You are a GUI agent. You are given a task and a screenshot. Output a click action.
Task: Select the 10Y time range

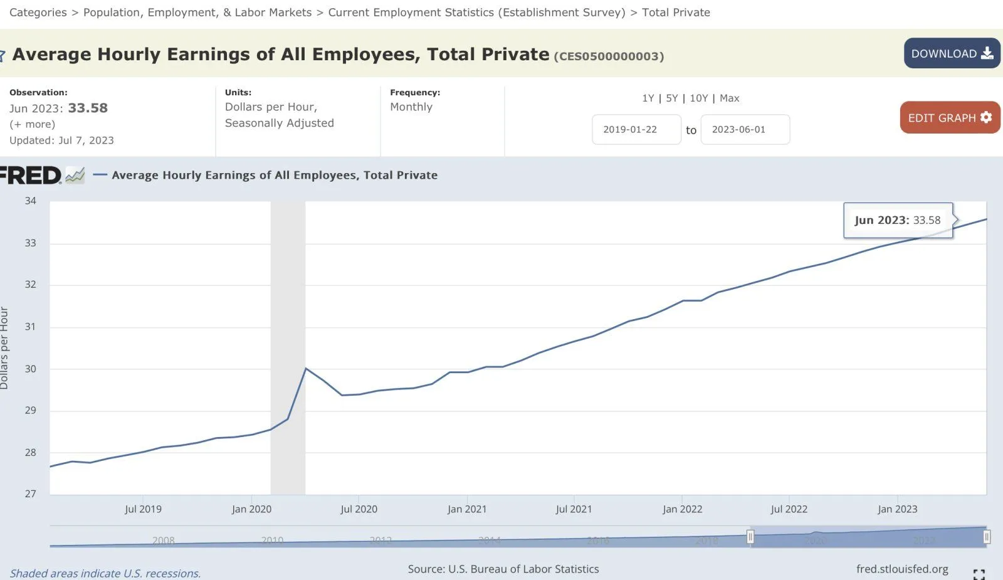click(x=698, y=98)
